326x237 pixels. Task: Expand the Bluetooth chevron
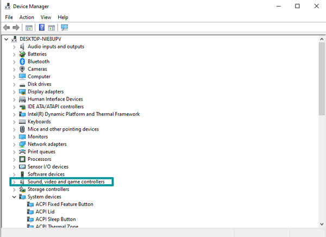14,62
